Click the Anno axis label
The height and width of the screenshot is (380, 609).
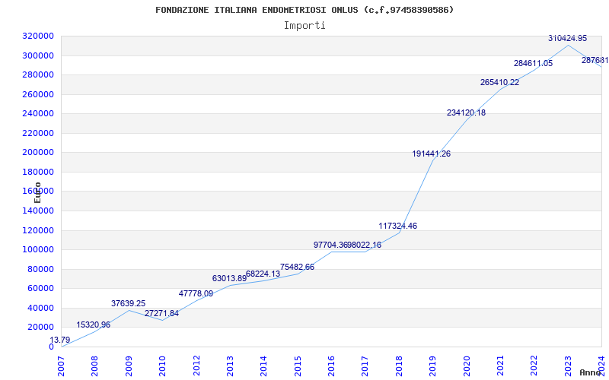coord(591,372)
